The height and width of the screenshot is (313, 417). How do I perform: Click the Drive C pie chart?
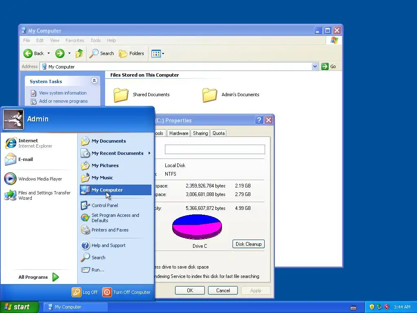pos(197,227)
